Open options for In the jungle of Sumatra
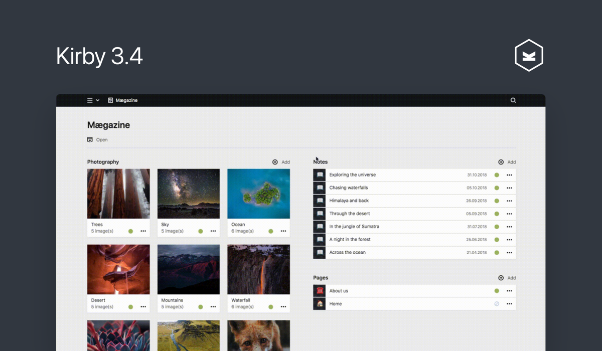The width and height of the screenshot is (602, 351). (509, 227)
